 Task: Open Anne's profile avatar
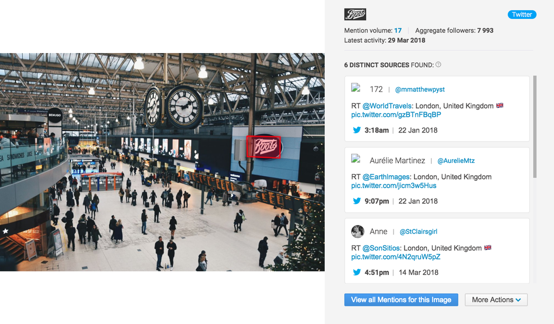(358, 232)
